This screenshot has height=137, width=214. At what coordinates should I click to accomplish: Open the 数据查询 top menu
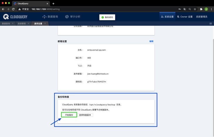50,17
